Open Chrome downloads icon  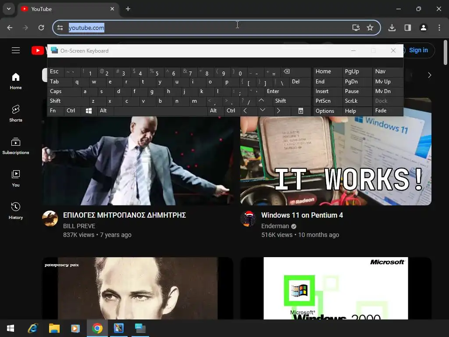(392, 28)
